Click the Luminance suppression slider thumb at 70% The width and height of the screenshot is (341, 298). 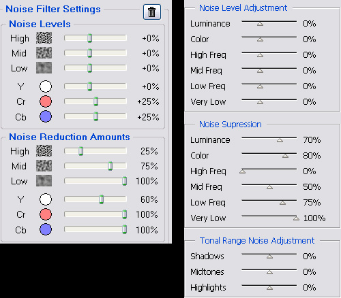click(x=280, y=140)
